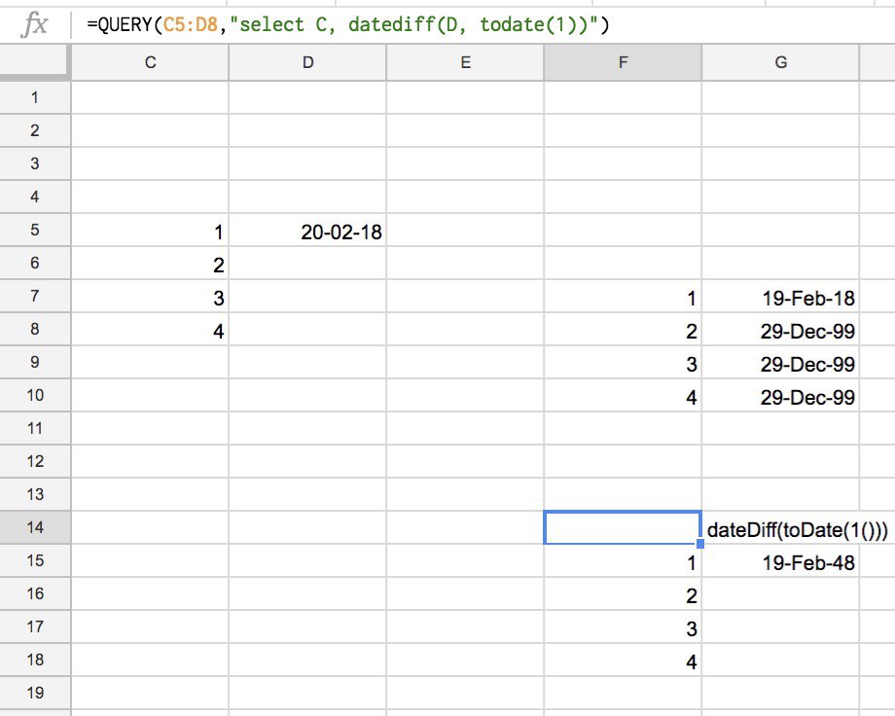895x716 pixels.
Task: Select row 10 header
Action: pos(35,395)
